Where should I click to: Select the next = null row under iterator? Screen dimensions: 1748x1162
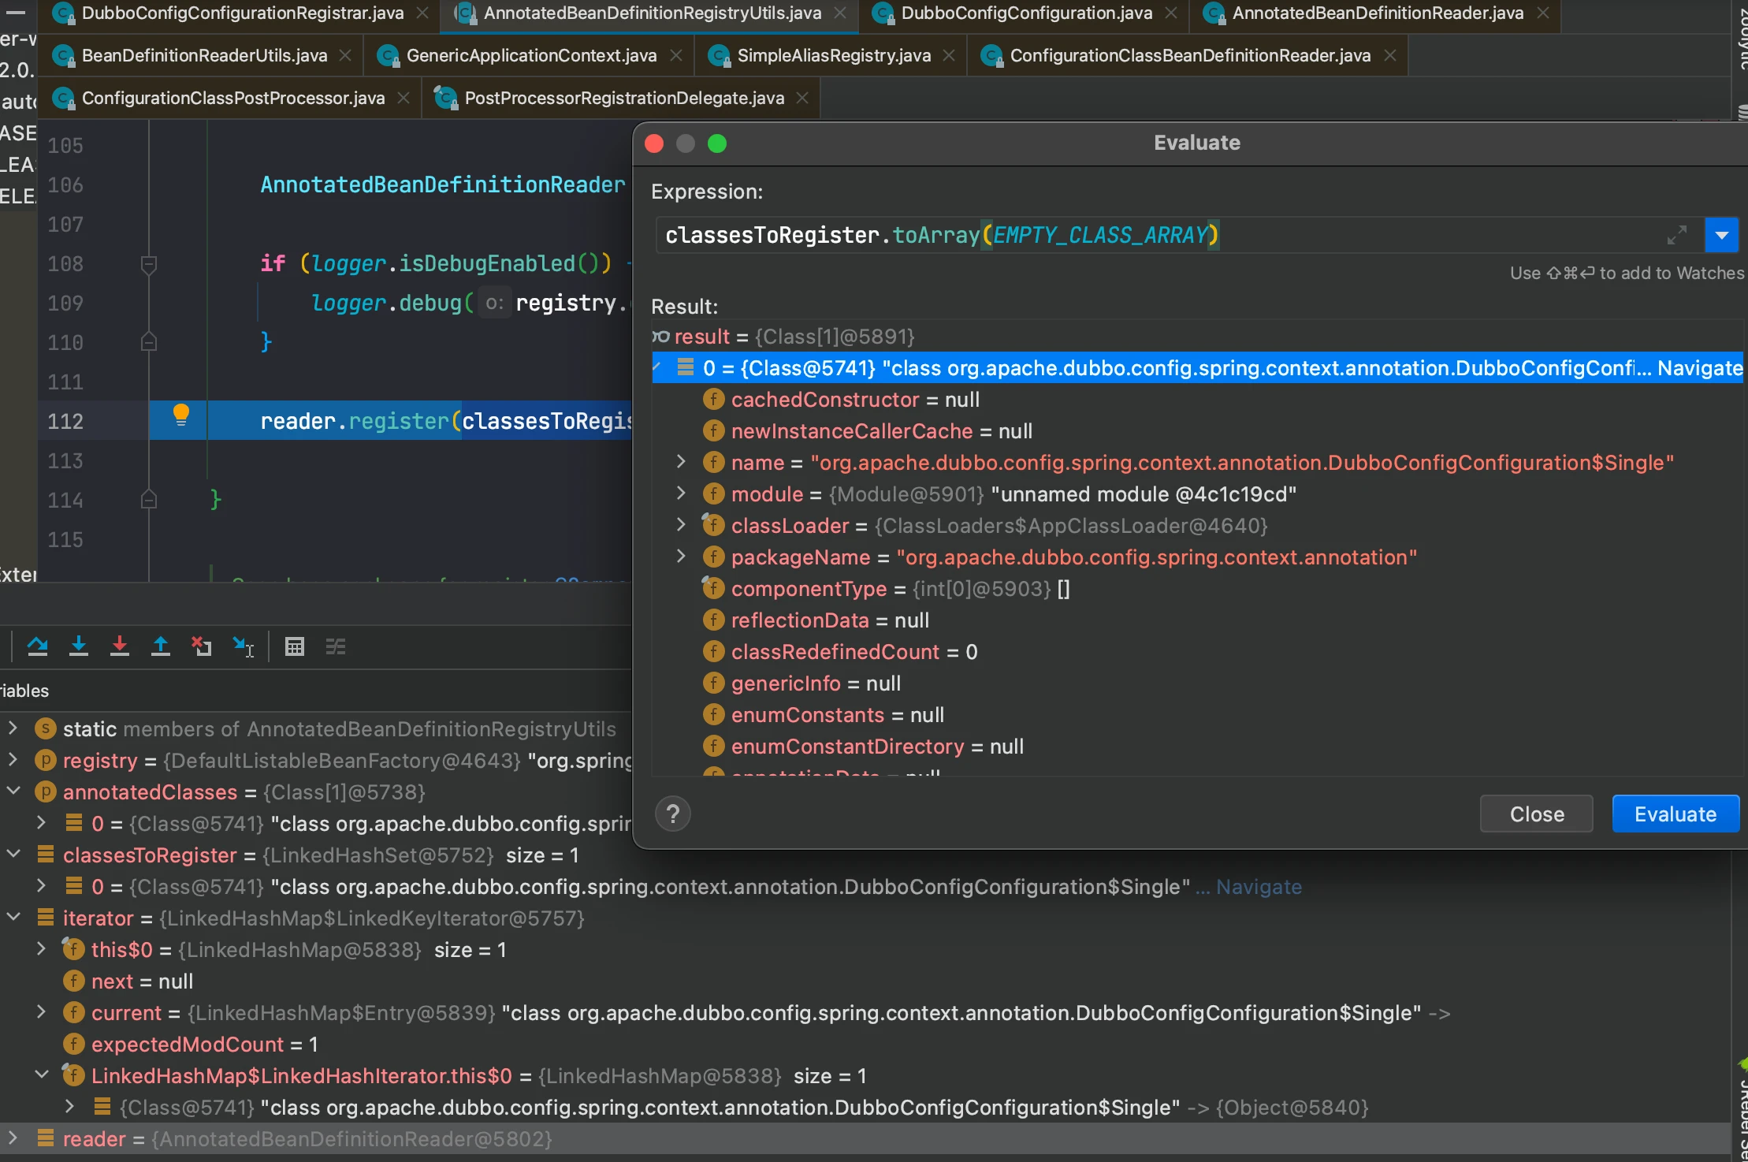point(865,981)
